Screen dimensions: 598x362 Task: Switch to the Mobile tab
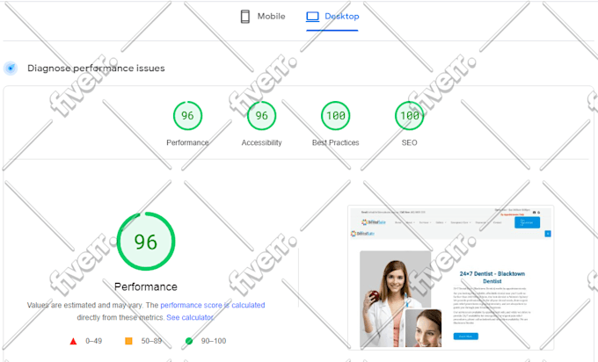coord(263,17)
